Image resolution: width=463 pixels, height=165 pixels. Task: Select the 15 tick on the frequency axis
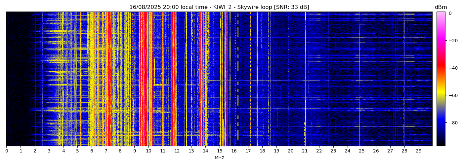(x=220, y=151)
